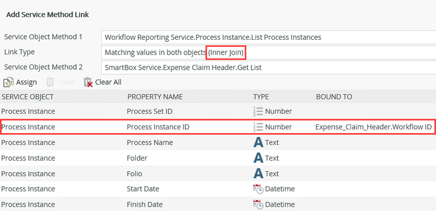Click Process Instance cell in Start Date row

pos(28,189)
